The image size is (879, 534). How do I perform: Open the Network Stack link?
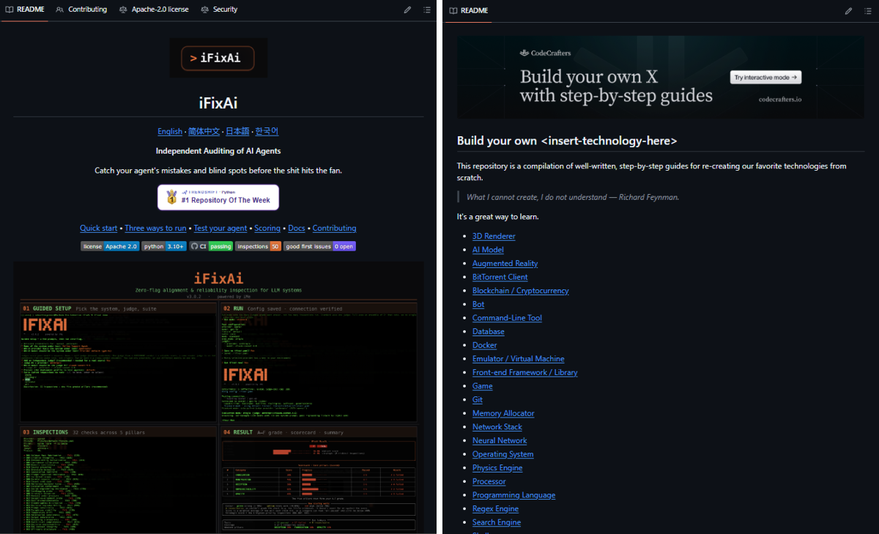pyautogui.click(x=497, y=427)
